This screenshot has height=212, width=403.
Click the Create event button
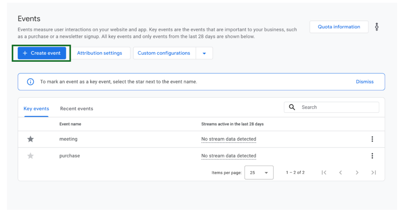42,53
